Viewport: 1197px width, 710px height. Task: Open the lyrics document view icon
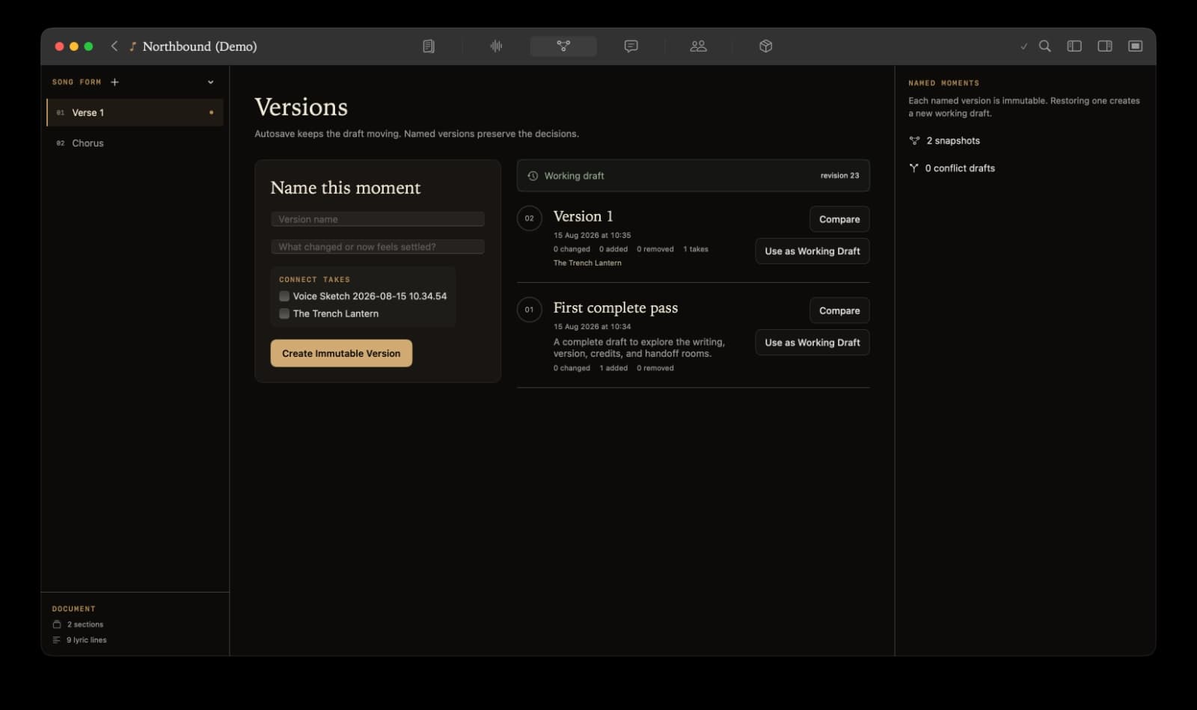(429, 46)
